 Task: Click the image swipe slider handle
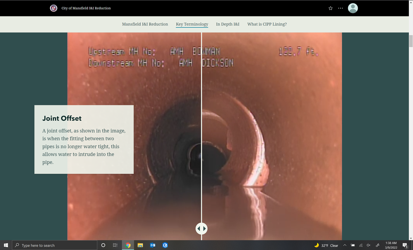click(202, 228)
